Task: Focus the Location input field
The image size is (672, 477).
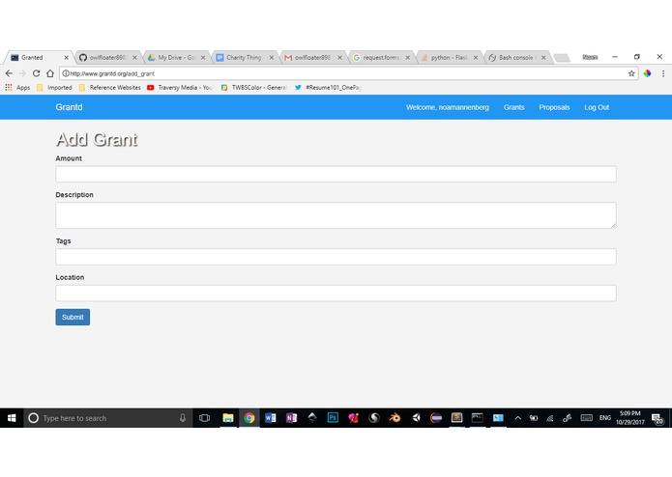Action: pos(336,293)
